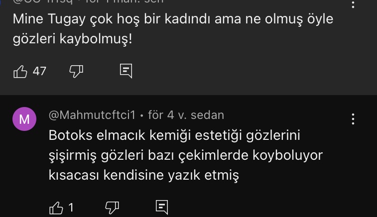Viewport: 377px width, 217px height.
Task: Open three-dot menu on Mahmutcftci1's comment
Action: 353,119
